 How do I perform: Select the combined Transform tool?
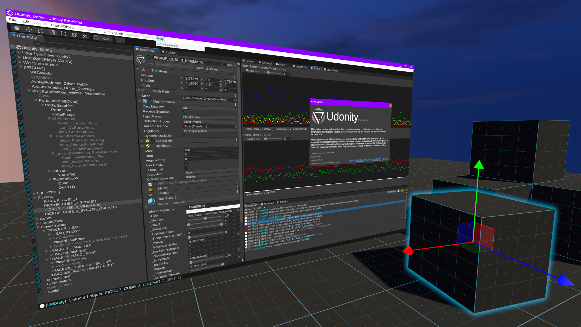tap(74, 35)
